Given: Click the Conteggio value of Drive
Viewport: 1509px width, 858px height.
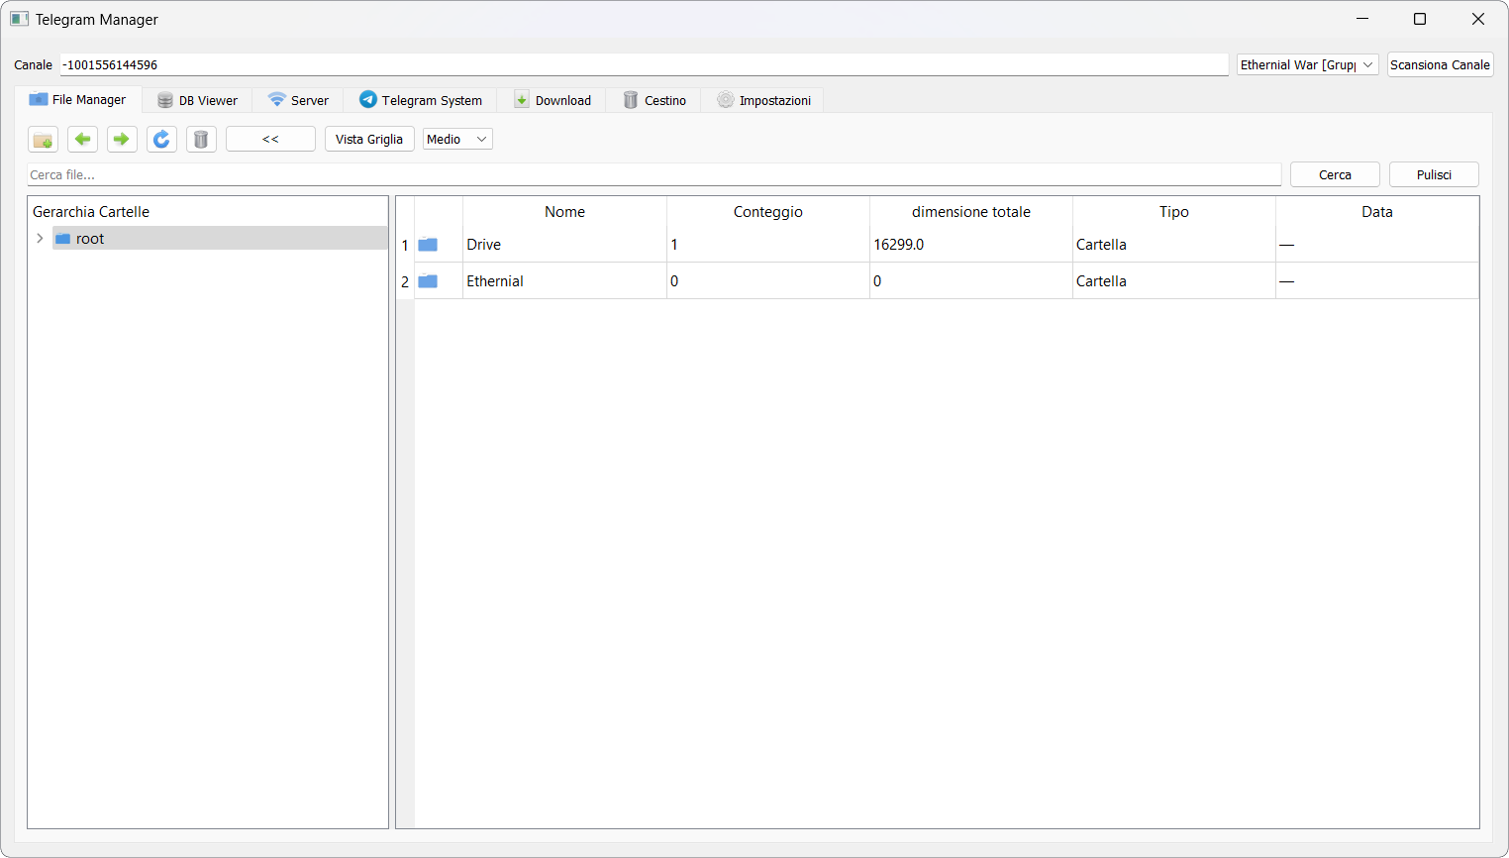Looking at the screenshot, I should (x=768, y=245).
